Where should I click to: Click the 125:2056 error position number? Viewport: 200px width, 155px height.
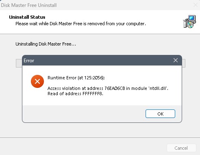coord(93,78)
